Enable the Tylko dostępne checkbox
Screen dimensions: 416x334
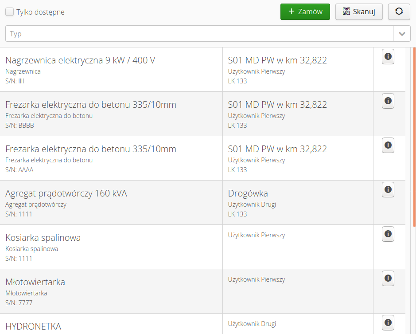click(9, 12)
